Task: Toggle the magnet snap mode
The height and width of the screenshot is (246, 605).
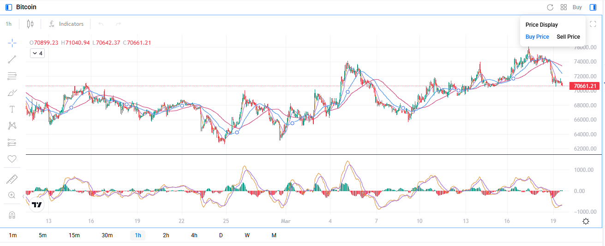Action: pos(12,215)
